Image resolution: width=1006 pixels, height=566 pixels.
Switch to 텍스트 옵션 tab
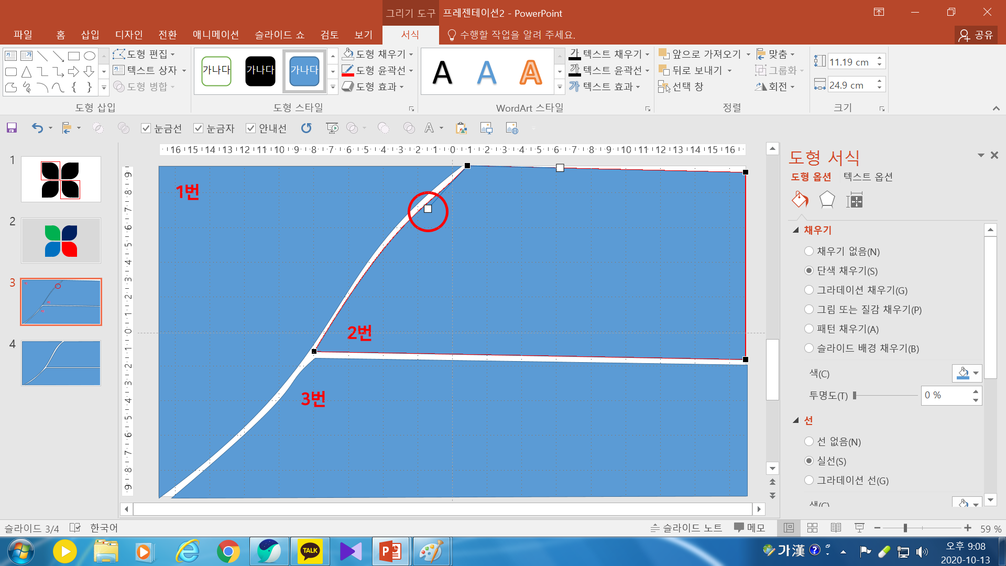tap(868, 177)
